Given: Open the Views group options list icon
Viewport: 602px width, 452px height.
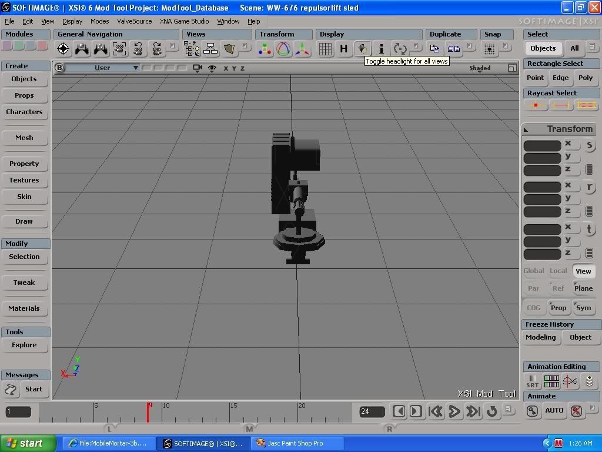Looking at the screenshot, I should click(245, 46).
